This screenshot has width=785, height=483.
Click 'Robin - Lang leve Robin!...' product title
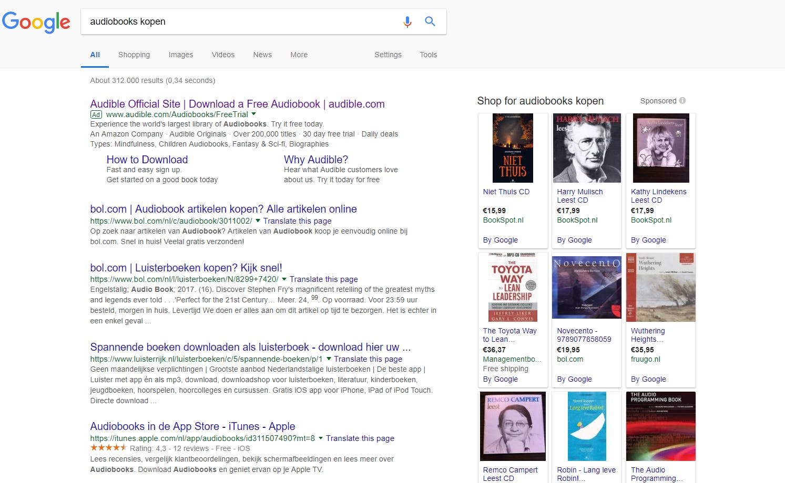tap(586, 474)
